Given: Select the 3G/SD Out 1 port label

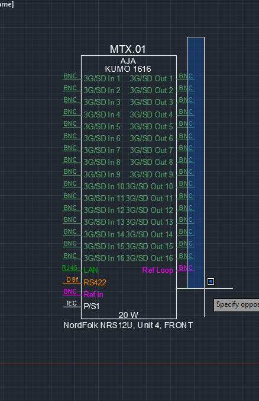Looking at the screenshot, I should 151,78.
